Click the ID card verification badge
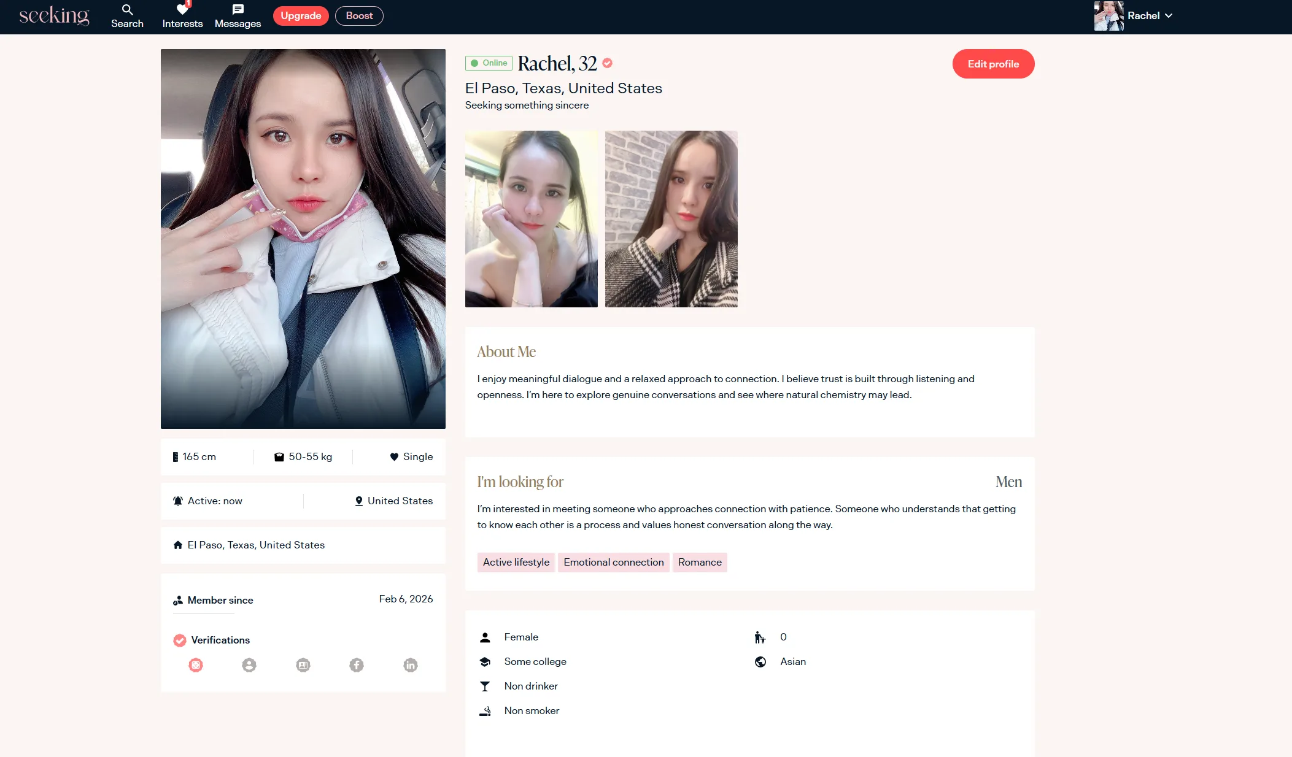Viewport: 1292px width, 757px height. [303, 665]
